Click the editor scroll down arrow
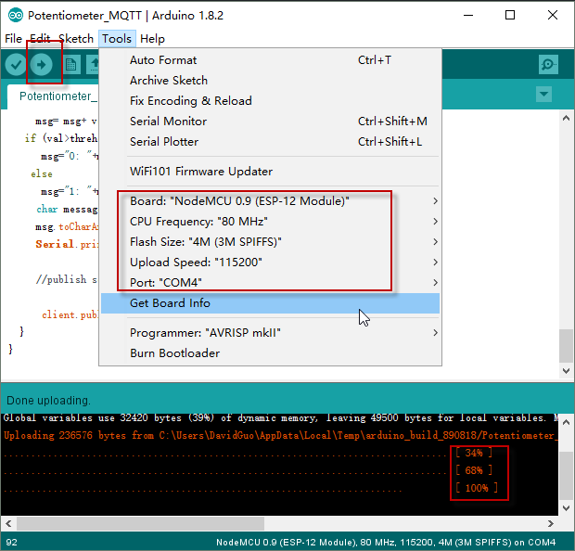This screenshot has height=551, width=575. click(567, 371)
